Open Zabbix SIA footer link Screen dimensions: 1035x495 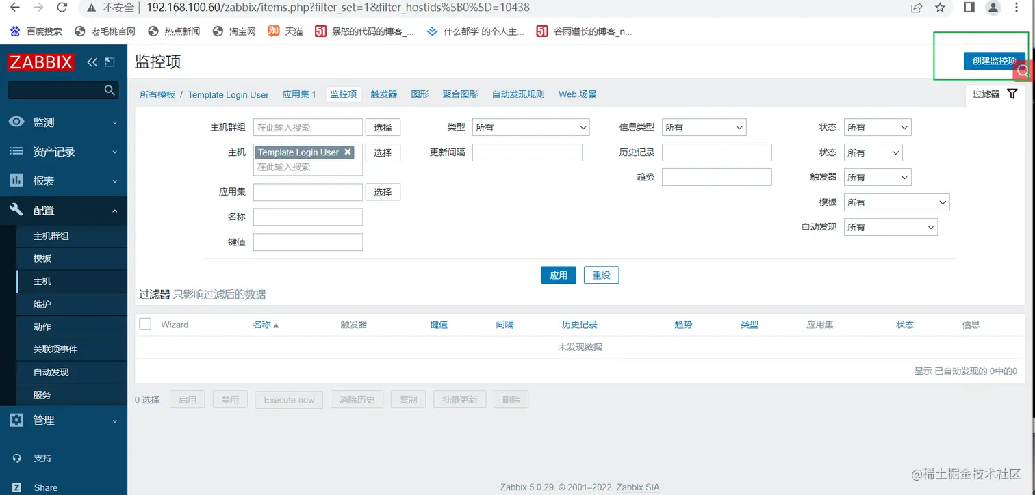click(638, 487)
